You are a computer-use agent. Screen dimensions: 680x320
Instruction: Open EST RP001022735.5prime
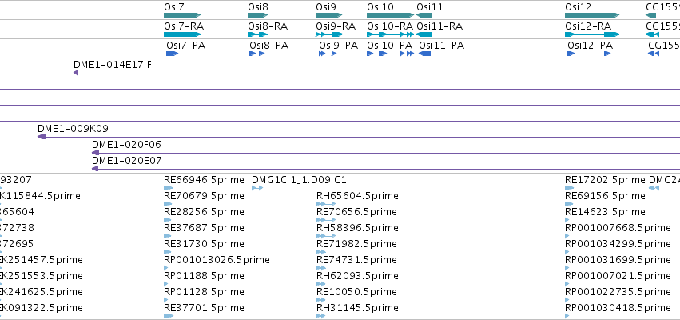coord(618,291)
